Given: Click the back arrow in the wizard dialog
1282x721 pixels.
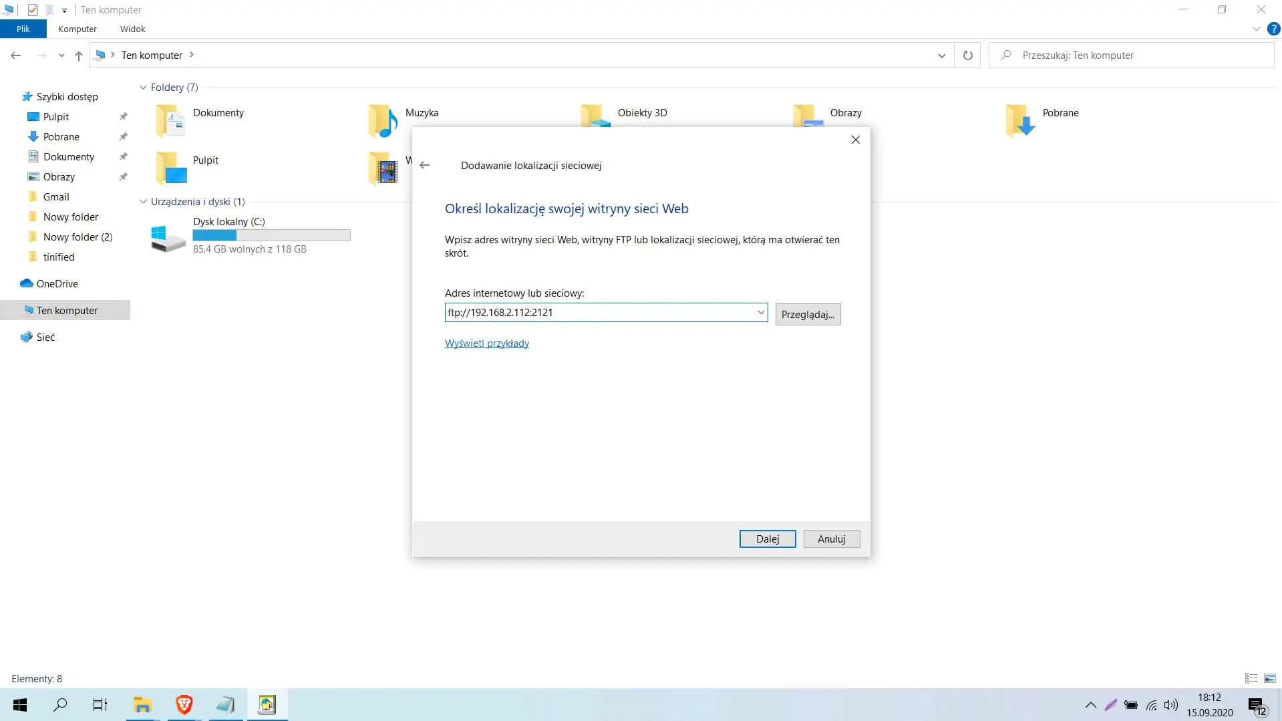Looking at the screenshot, I should click(x=425, y=165).
